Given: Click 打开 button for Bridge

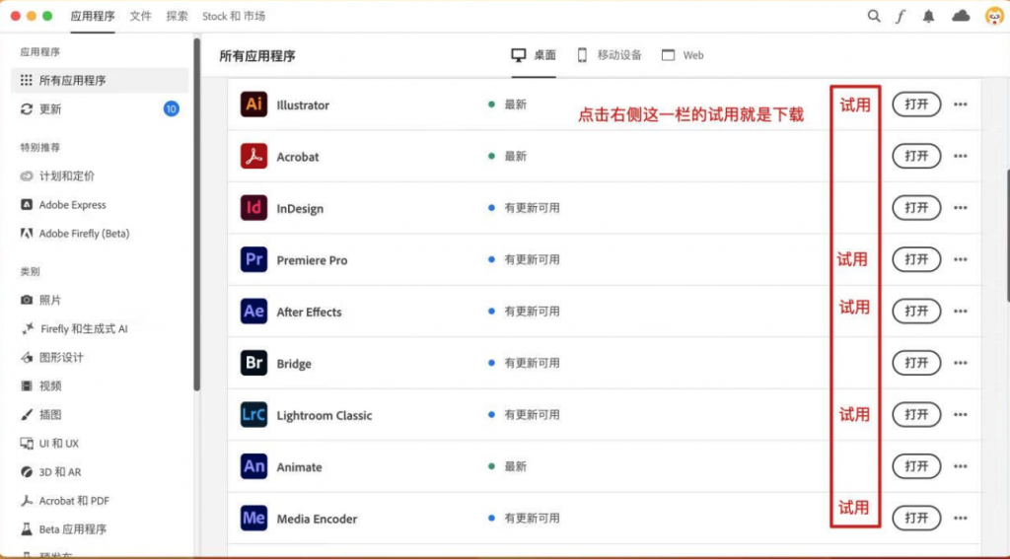Looking at the screenshot, I should tap(916, 363).
